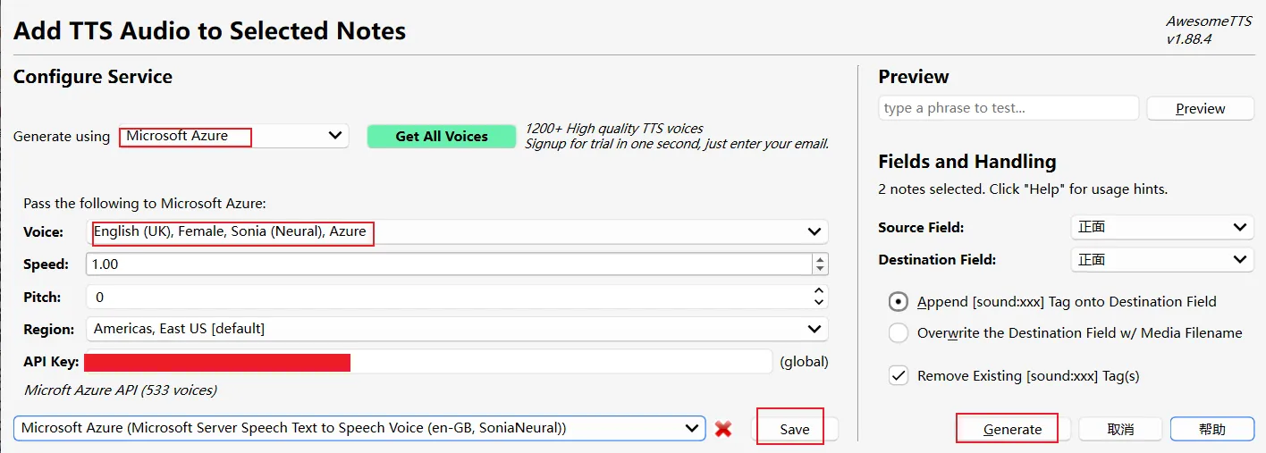
Task: Click the Get All Voices button
Action: click(442, 137)
